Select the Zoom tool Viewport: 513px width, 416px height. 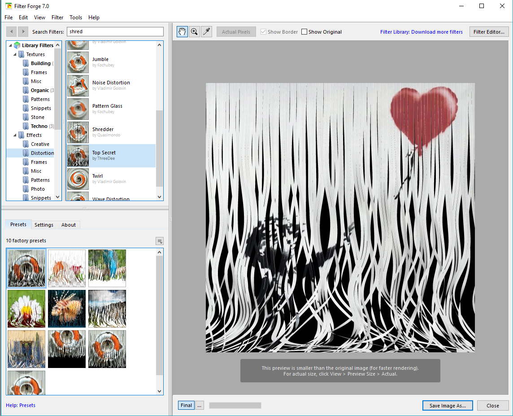pos(194,31)
